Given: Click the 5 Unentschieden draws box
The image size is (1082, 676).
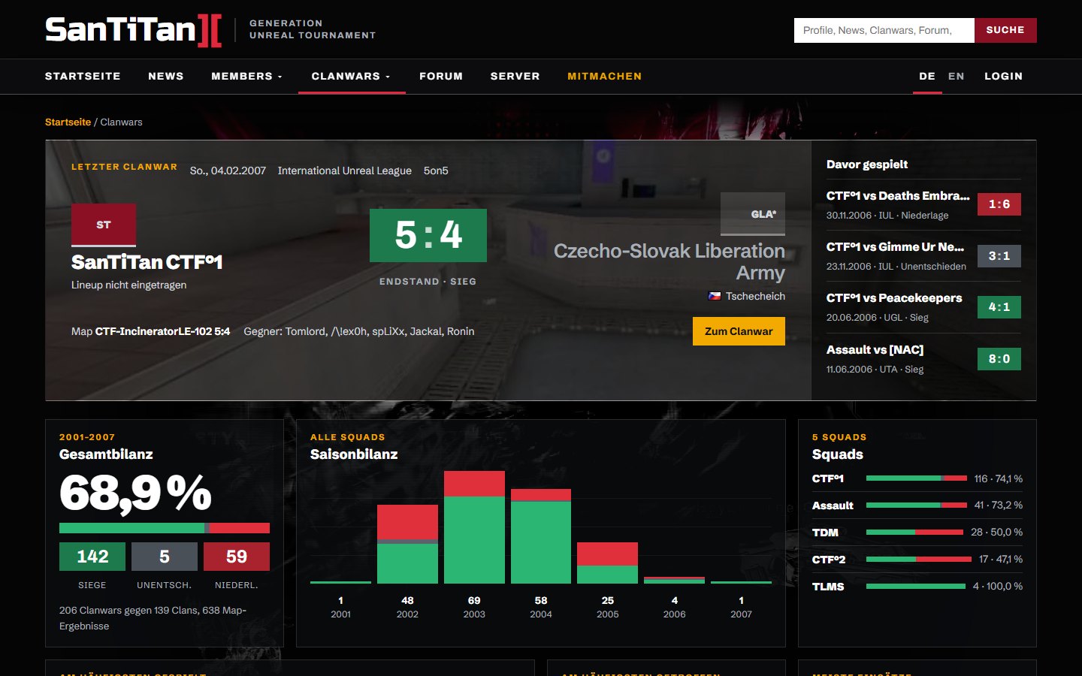Looking at the screenshot, I should coord(165,557).
